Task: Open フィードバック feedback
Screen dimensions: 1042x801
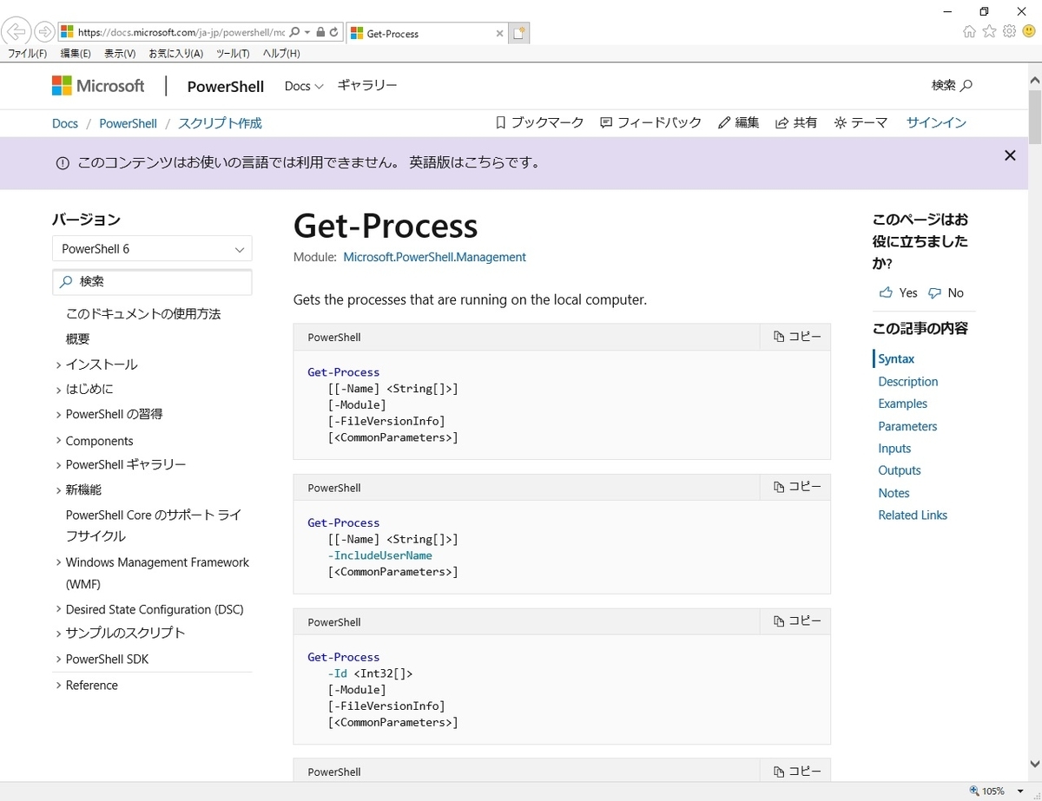Action: tap(650, 123)
